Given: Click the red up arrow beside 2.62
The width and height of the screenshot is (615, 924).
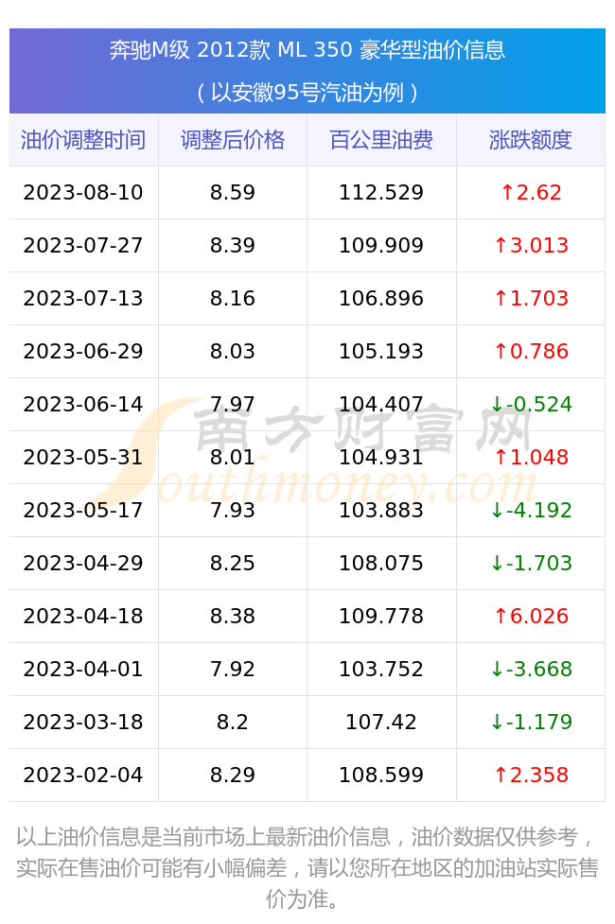Looking at the screenshot, I should (x=507, y=193).
